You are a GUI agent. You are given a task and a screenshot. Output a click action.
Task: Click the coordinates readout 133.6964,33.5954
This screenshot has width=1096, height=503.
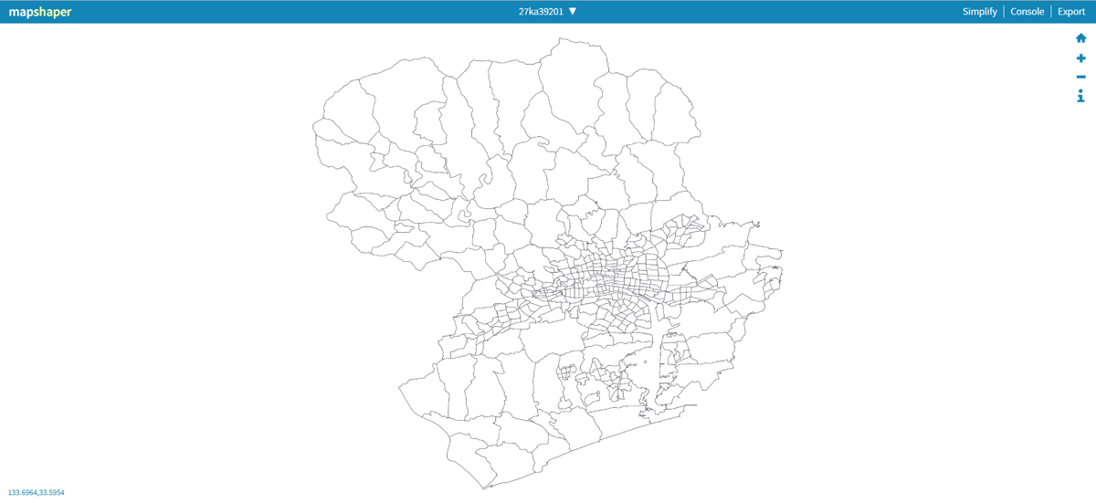37,493
